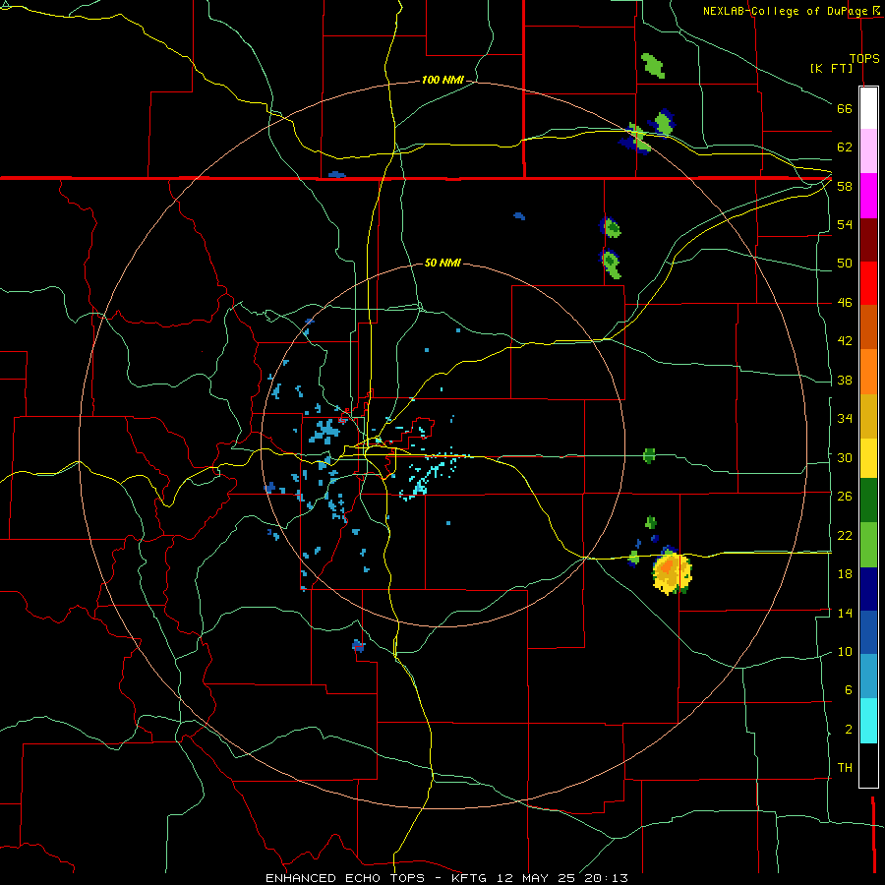The height and width of the screenshot is (885, 885).
Task: Click the '38' legend value
Action: (x=845, y=380)
